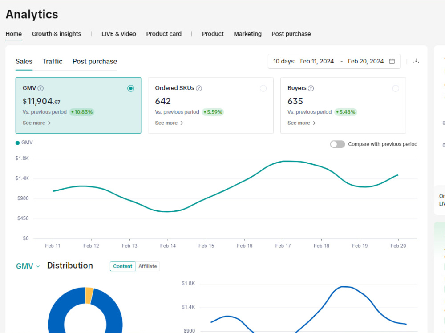
Task: Select the Content distribution button
Action: click(x=123, y=266)
